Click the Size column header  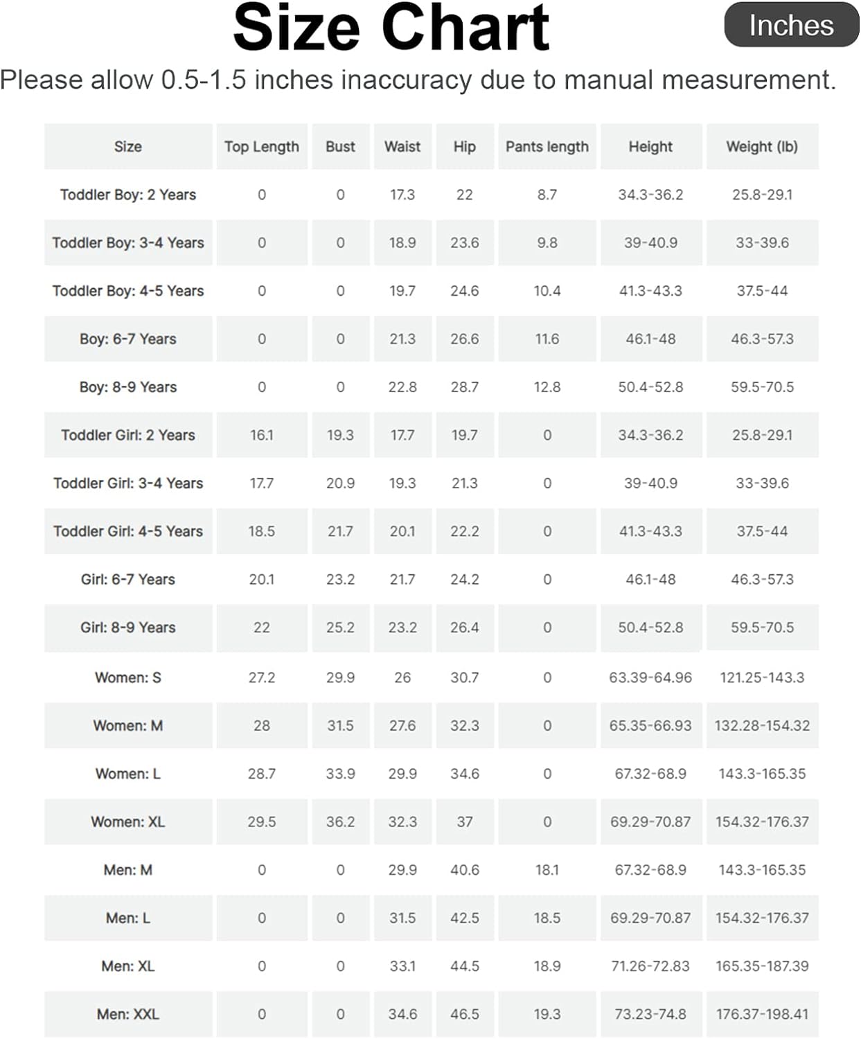(128, 147)
